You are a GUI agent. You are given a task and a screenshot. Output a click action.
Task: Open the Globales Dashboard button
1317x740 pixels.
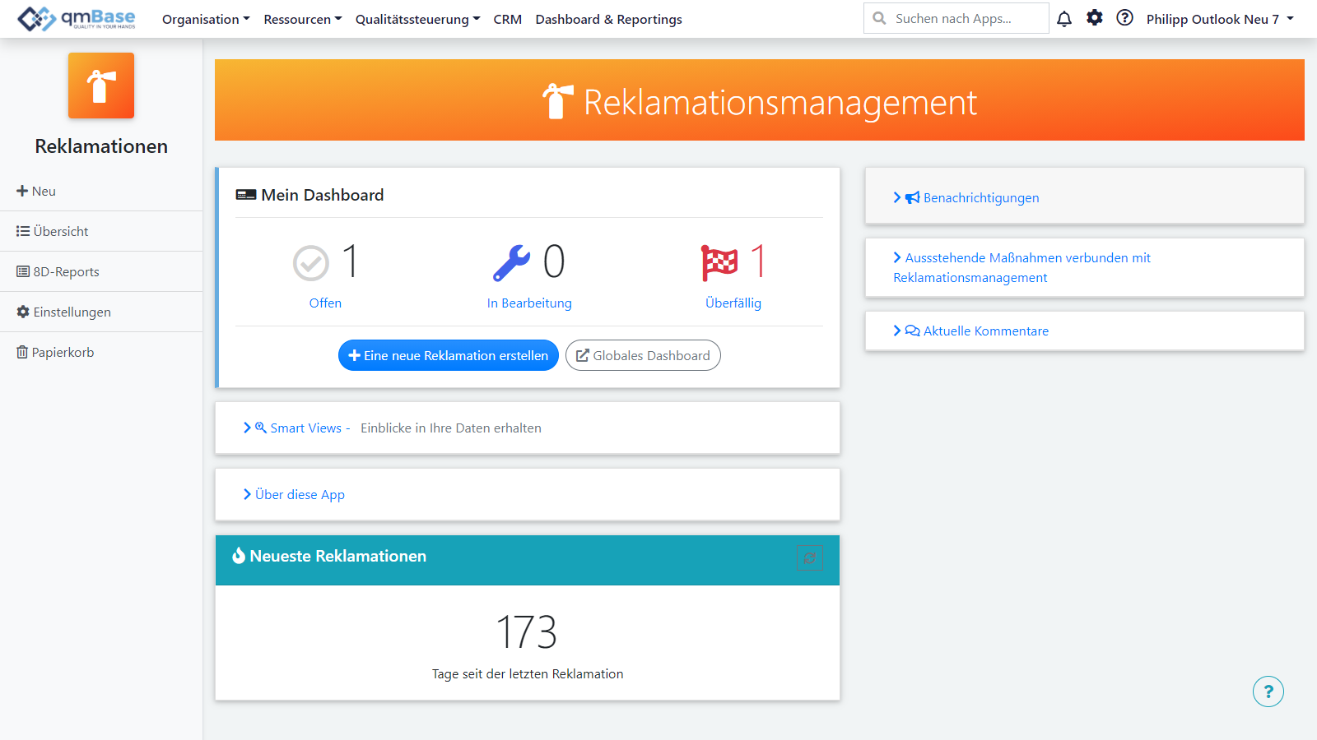pyautogui.click(x=643, y=355)
